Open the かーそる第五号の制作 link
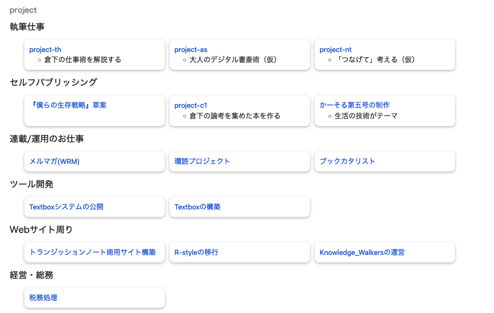 (355, 105)
